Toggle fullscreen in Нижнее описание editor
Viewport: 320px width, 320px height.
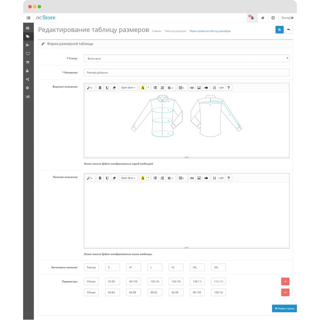click(x=214, y=178)
